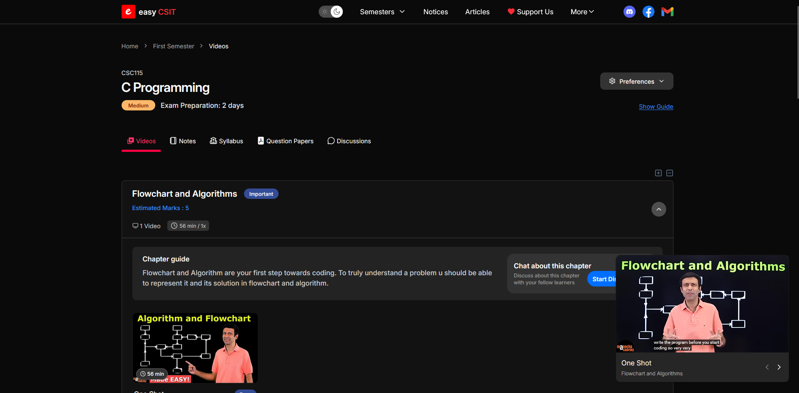Screen dimensions: 799x393
Task: Switch to the Notes tab
Action: tap(183, 141)
